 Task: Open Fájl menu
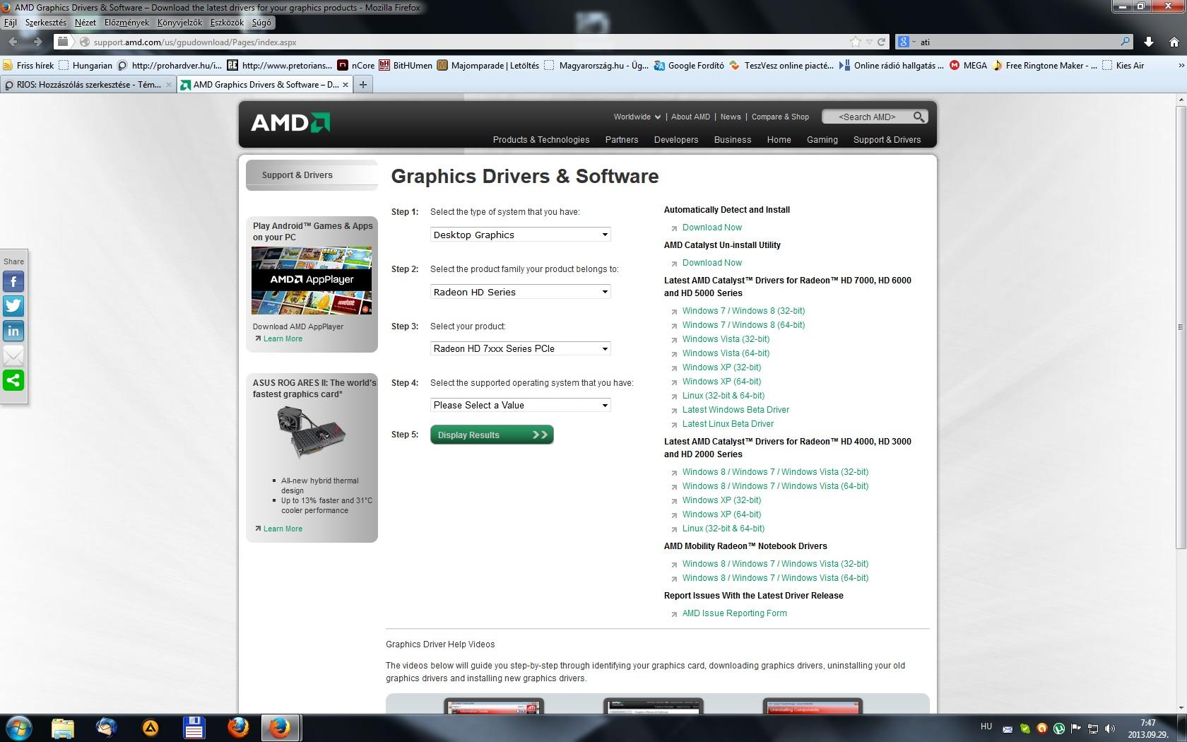click(11, 22)
